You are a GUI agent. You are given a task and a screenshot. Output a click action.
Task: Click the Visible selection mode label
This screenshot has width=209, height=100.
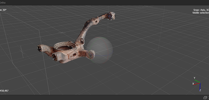[201, 13]
